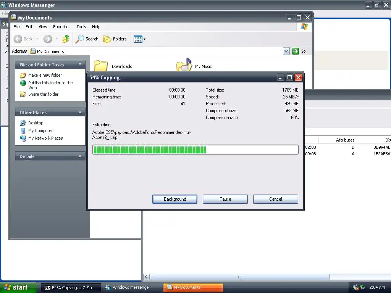The width and height of the screenshot is (391, 293).
Task: Go back using the Back arrow icon
Action: pos(18,39)
